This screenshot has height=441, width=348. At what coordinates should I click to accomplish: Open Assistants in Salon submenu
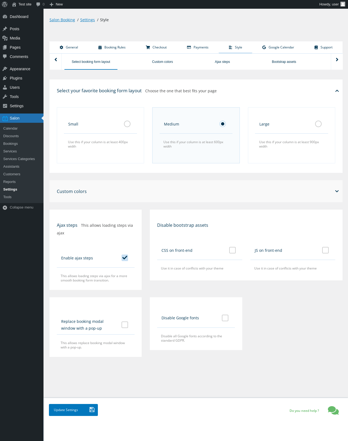(11, 167)
